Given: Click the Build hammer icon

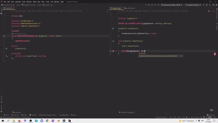Looking at the screenshot, I should tap(158, 5).
